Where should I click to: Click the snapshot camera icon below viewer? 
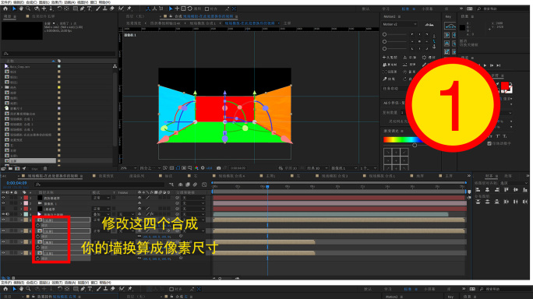(218, 168)
